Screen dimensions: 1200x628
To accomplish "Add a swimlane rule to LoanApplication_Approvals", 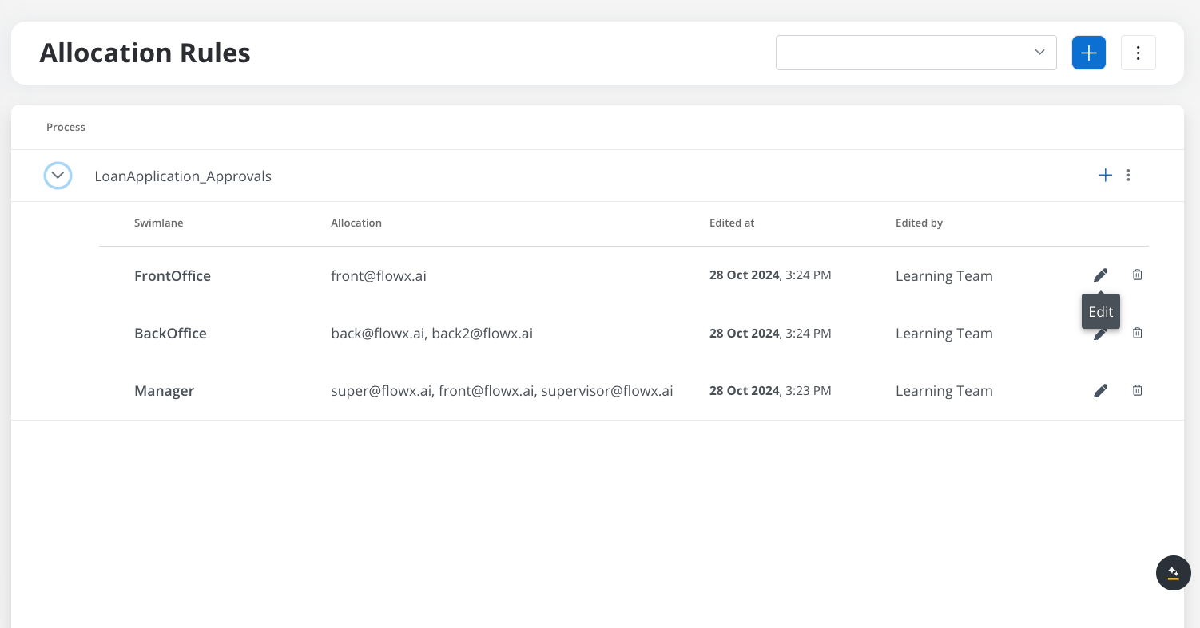I will [1106, 176].
